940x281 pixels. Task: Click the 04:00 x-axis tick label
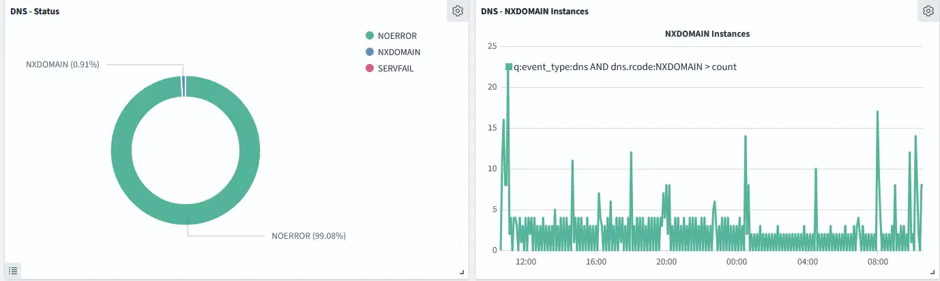[x=808, y=261]
